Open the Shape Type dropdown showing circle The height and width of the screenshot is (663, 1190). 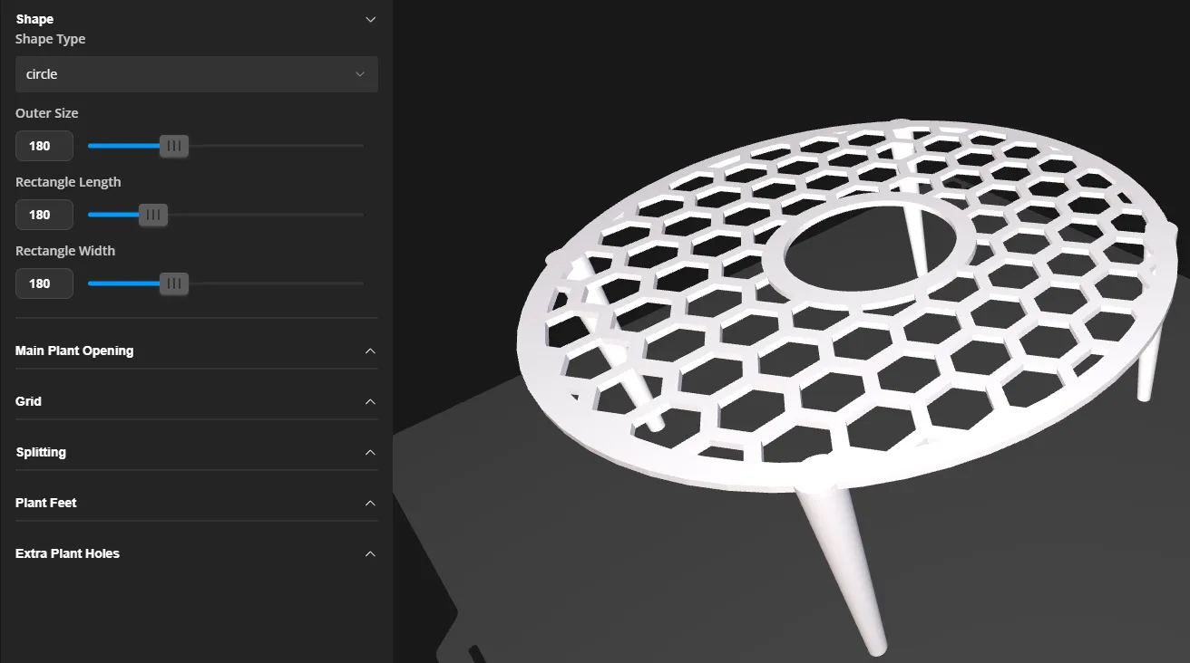[x=197, y=74]
